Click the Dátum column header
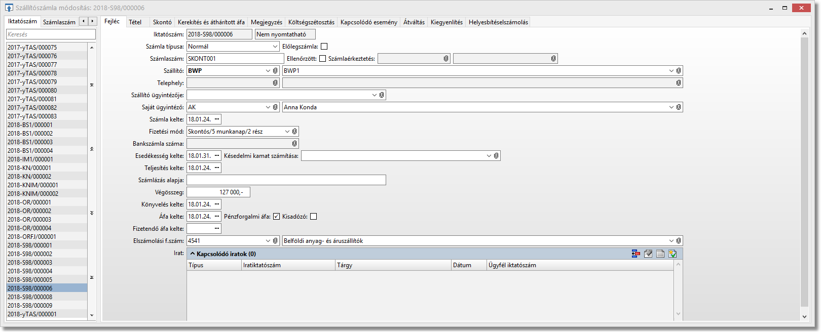821x333 pixels. [x=469, y=265]
